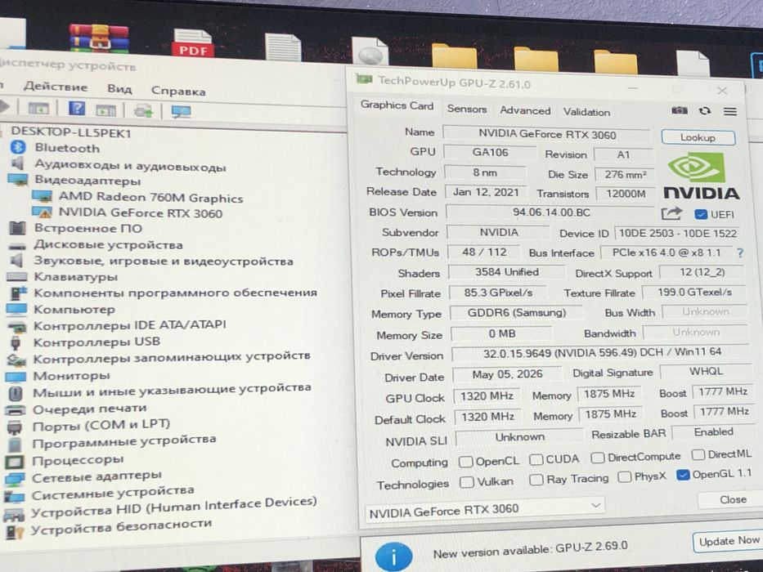Open the GPU selector dropdown at bottom of GPU-Z

click(485, 510)
